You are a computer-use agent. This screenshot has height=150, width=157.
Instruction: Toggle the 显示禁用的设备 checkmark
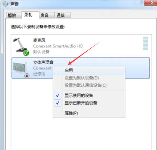57,95
